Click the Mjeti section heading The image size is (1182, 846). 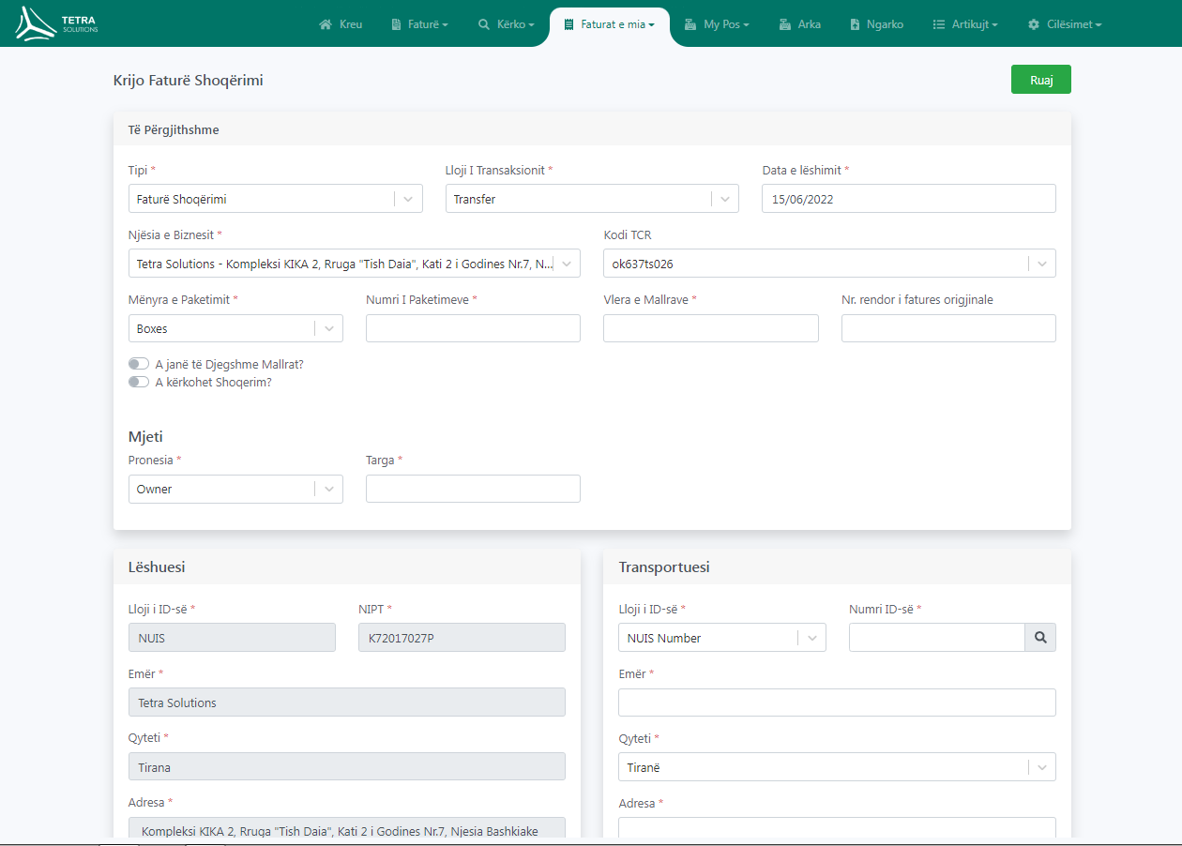tap(146, 437)
